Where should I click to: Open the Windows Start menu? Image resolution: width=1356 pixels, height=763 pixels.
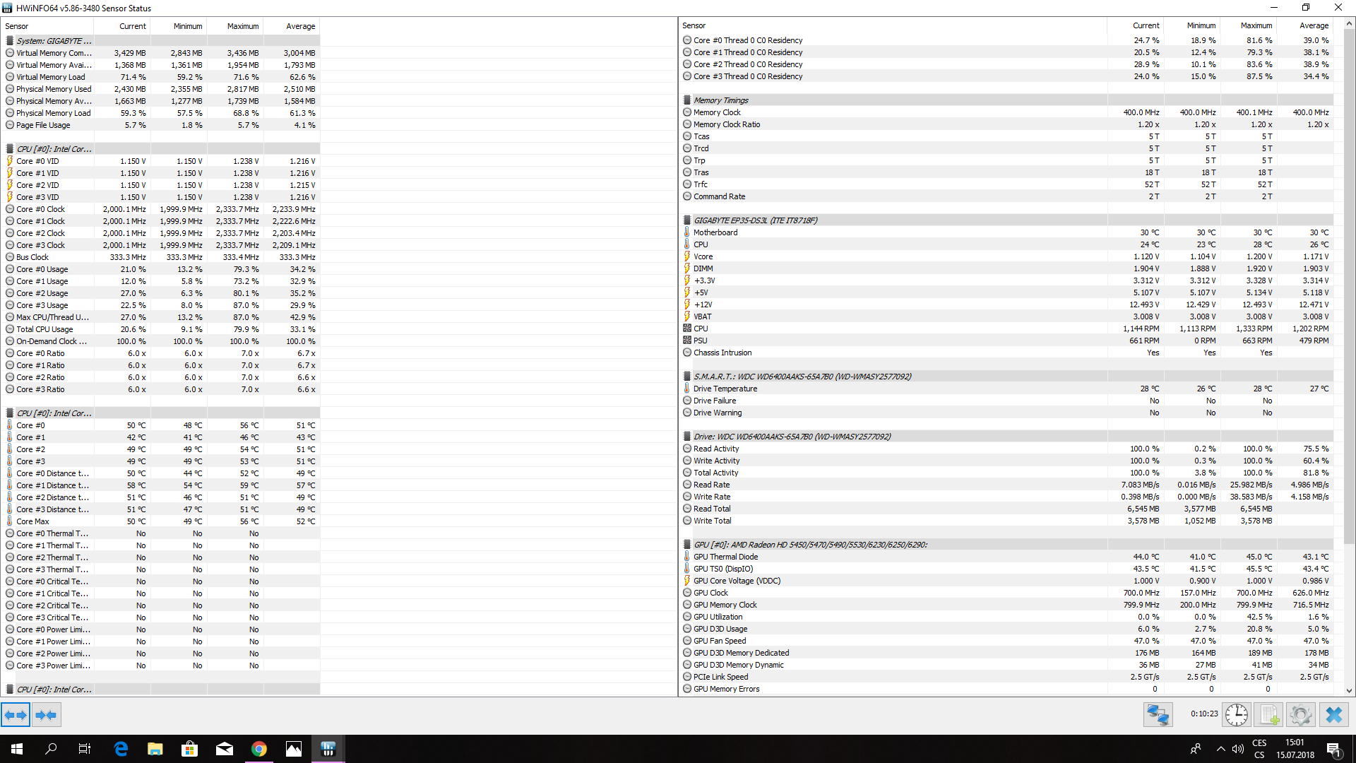[x=17, y=749]
